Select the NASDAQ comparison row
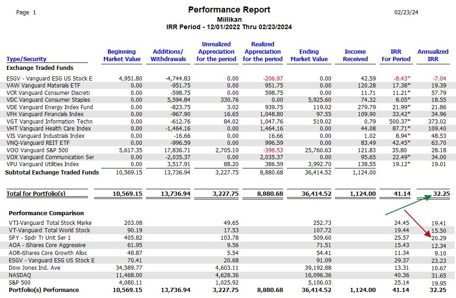456x298 pixels. pyautogui.click(x=228, y=275)
